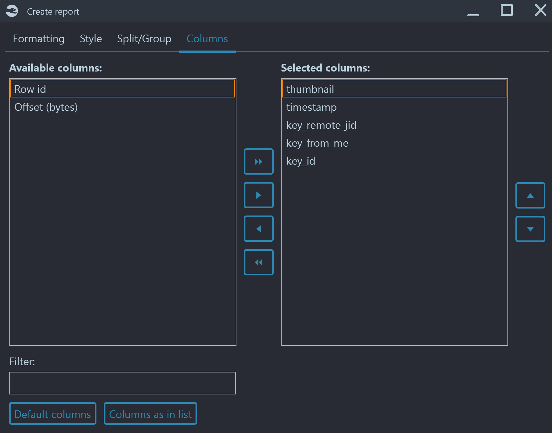The image size is (552, 433).
Task: Move all columns to selected list
Action: point(259,162)
